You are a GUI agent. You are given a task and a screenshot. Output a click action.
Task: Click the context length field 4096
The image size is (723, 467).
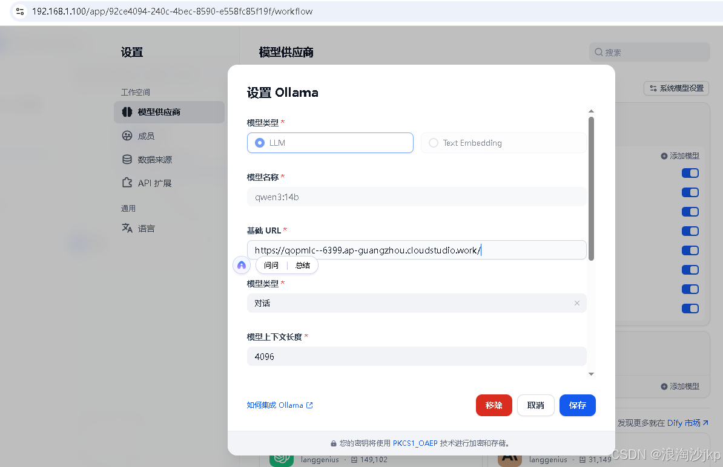point(417,356)
